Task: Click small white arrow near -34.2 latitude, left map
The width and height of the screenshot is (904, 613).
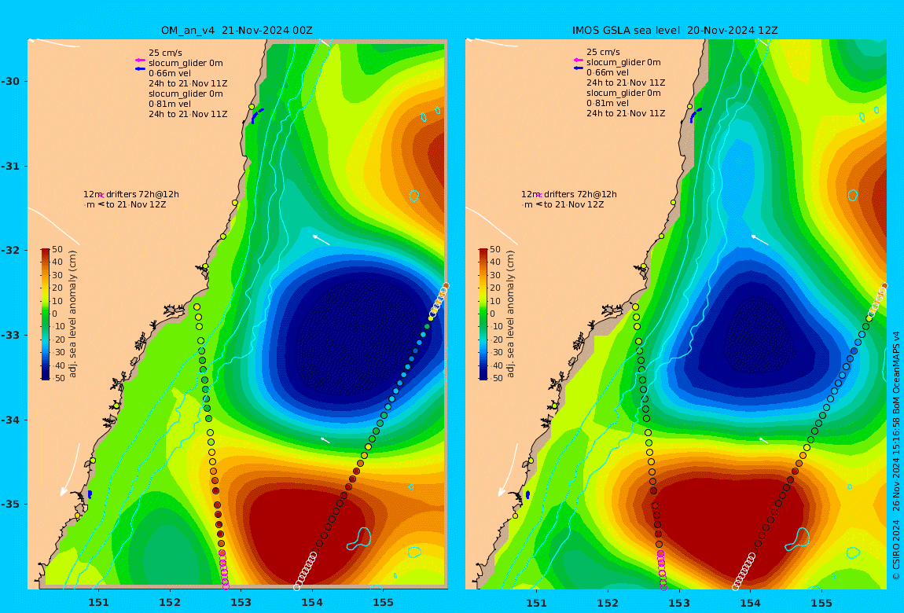Action: (325, 440)
